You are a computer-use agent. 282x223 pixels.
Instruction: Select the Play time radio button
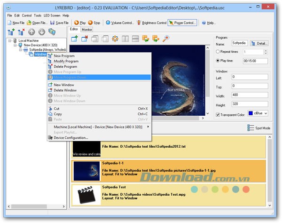[218, 60]
